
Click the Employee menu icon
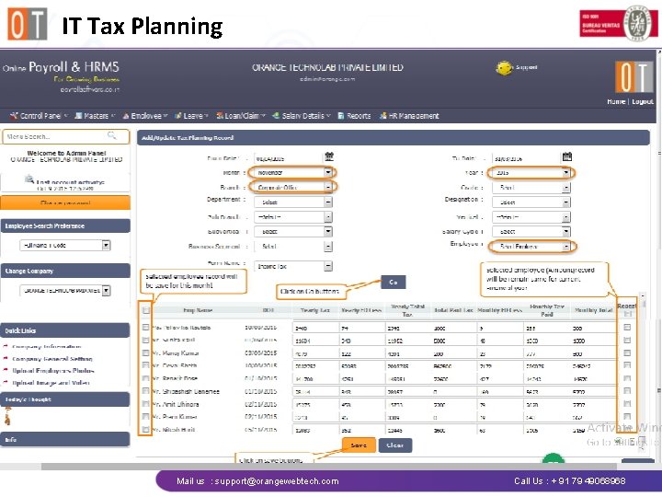[x=125, y=116]
